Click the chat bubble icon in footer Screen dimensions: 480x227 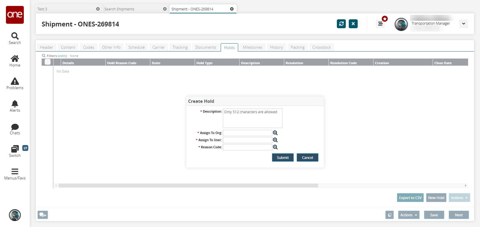(43, 215)
